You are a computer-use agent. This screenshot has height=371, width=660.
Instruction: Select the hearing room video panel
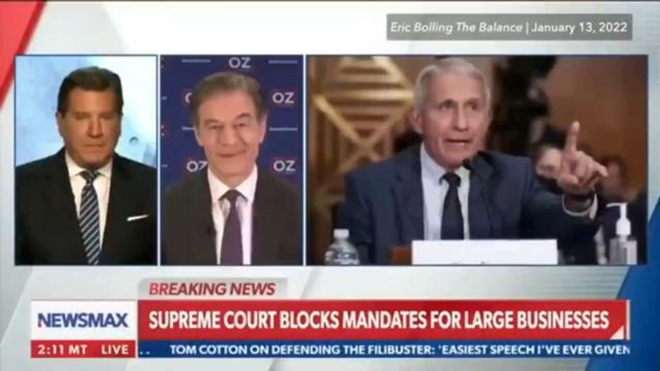tap(477, 160)
